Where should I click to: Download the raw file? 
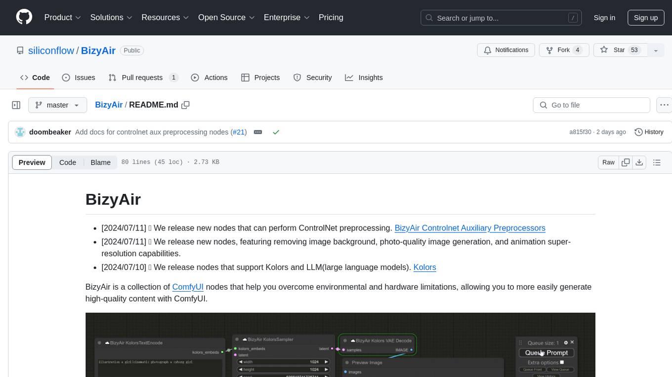[639, 162]
